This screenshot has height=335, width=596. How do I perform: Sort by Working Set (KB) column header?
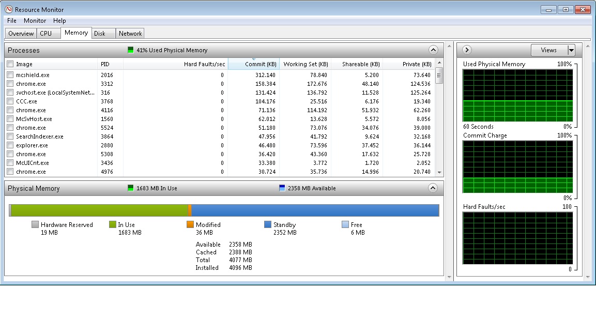(x=305, y=64)
